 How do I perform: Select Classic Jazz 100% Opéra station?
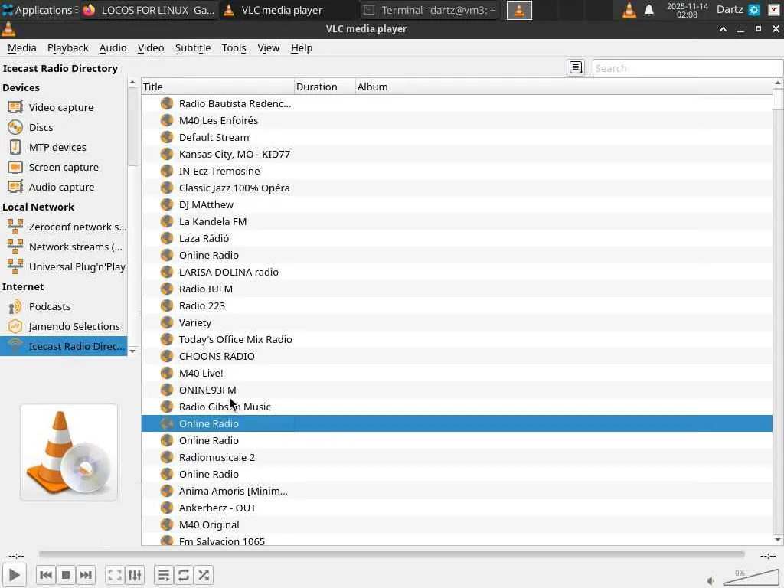pyautogui.click(x=457, y=188)
